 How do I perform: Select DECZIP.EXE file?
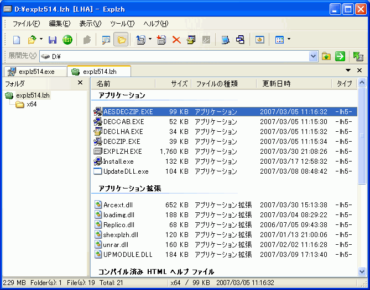click(x=122, y=141)
